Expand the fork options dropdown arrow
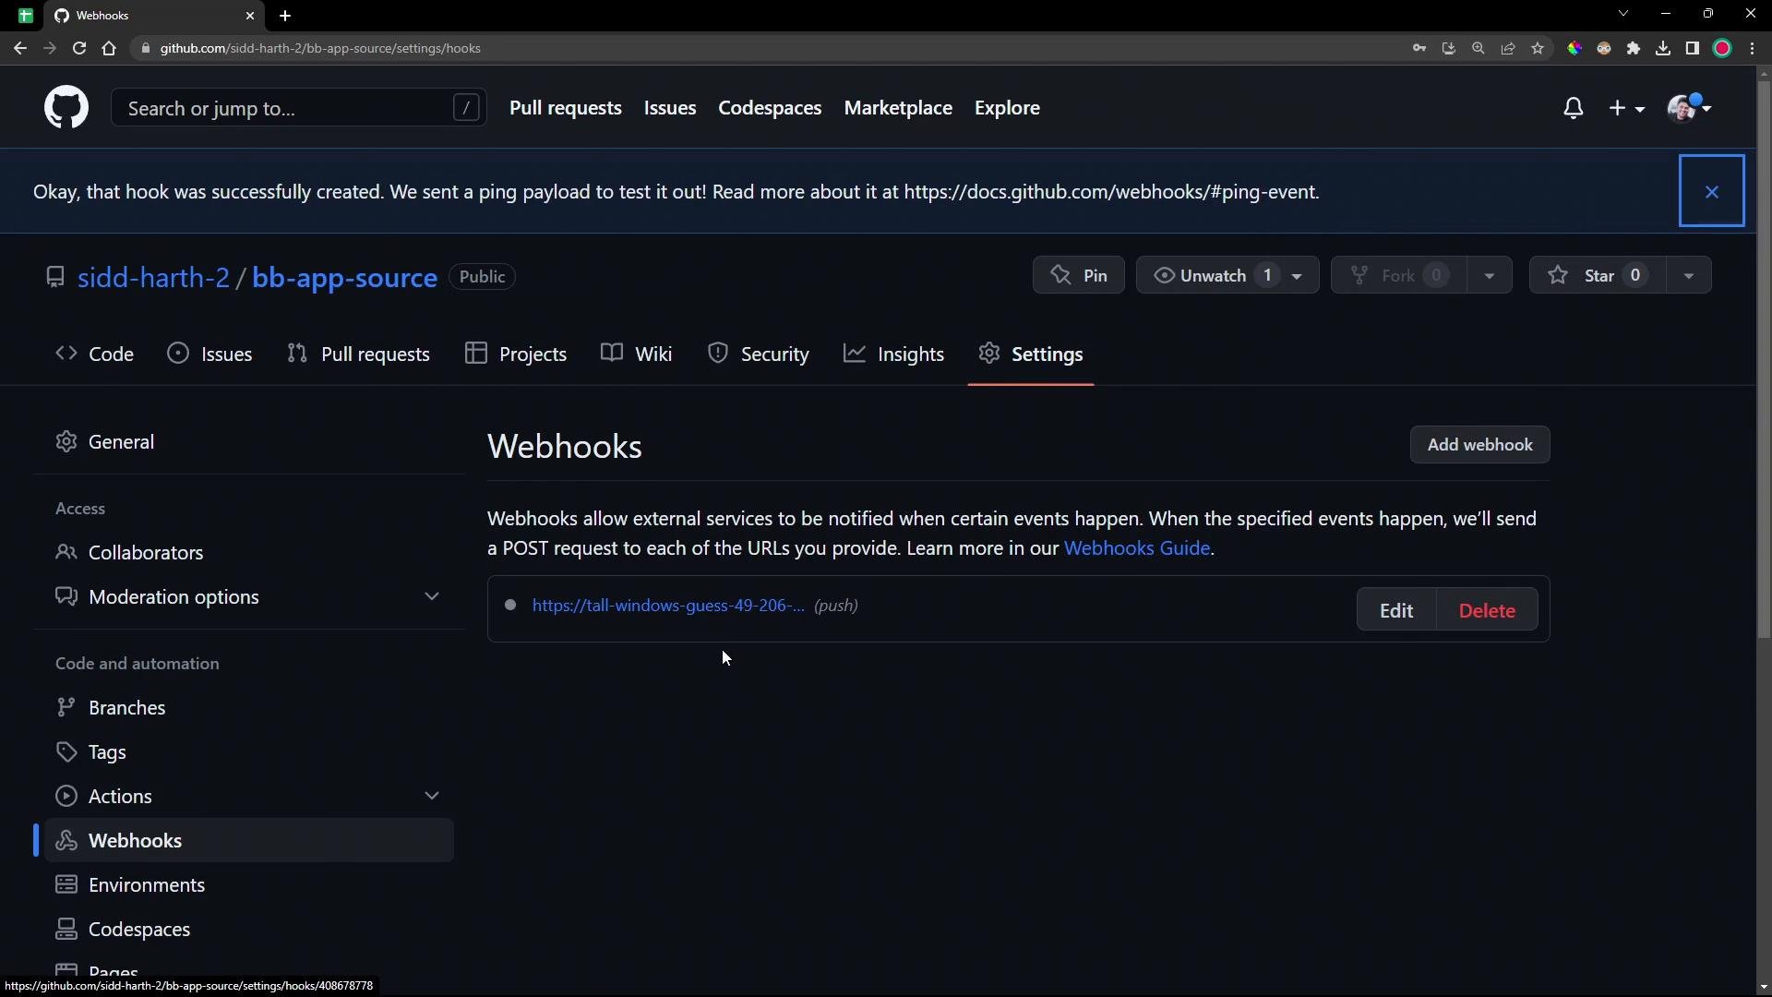1772x997 pixels. coord(1489,275)
